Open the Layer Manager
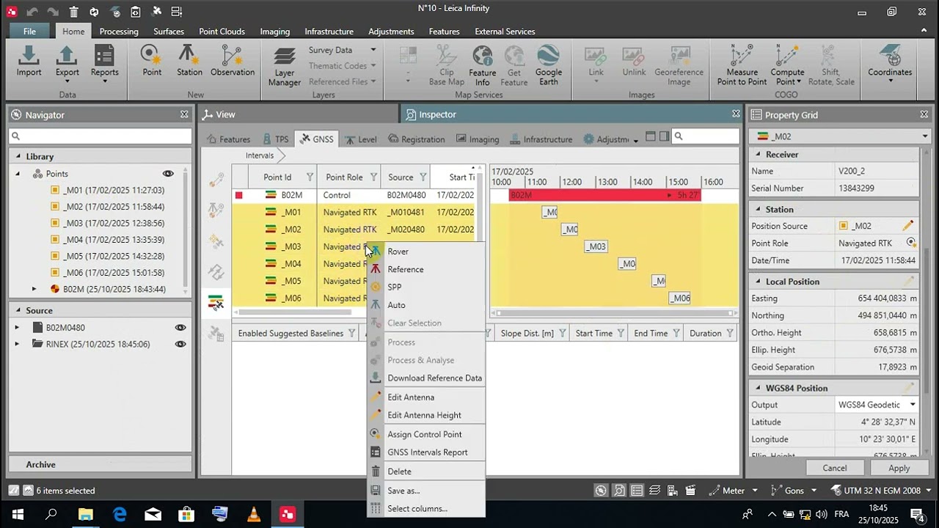Image resolution: width=939 pixels, height=528 pixels. [285, 66]
